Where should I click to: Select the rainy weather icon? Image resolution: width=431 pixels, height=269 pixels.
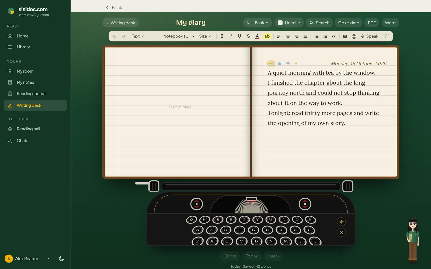click(288, 63)
